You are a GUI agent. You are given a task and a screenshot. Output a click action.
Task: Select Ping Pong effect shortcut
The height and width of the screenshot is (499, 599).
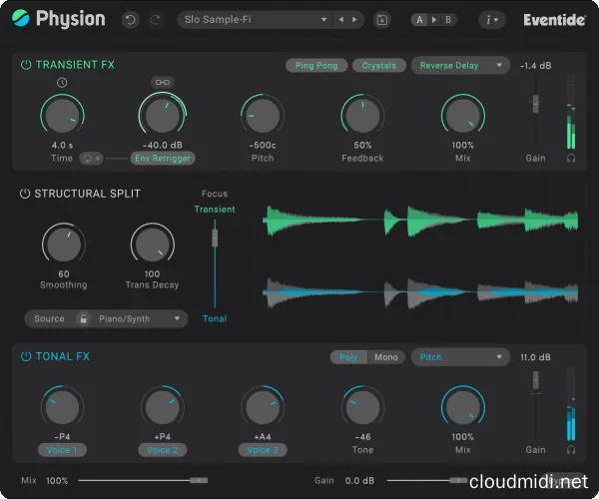tap(316, 65)
